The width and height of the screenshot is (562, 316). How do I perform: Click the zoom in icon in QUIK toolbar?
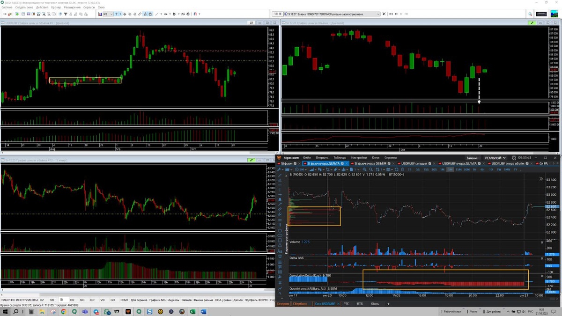pos(130,14)
